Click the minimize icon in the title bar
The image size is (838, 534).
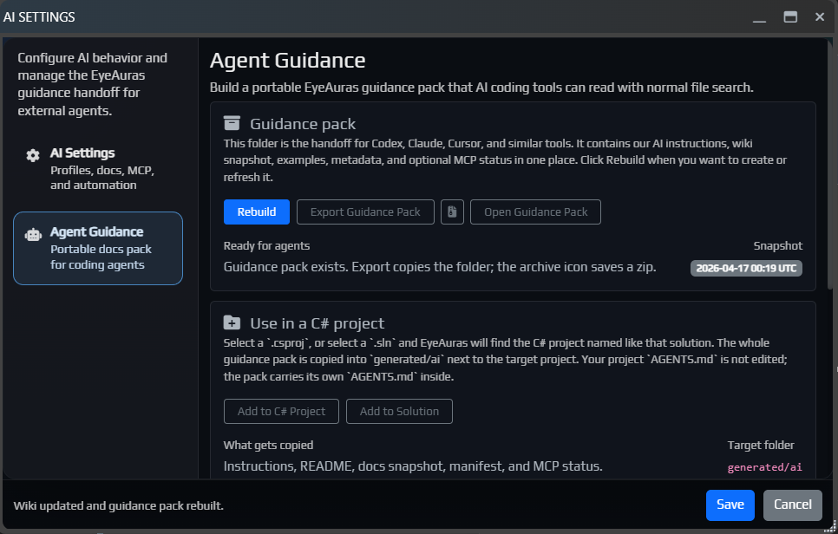[x=759, y=16]
